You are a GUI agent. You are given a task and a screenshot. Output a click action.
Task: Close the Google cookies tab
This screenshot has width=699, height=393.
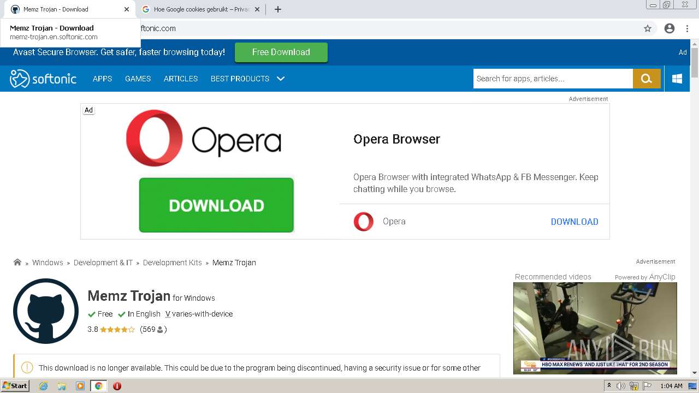click(x=257, y=9)
